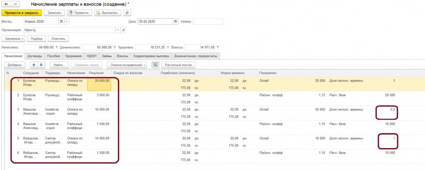
Task: Move row up with the up arrow
Action: point(34,65)
